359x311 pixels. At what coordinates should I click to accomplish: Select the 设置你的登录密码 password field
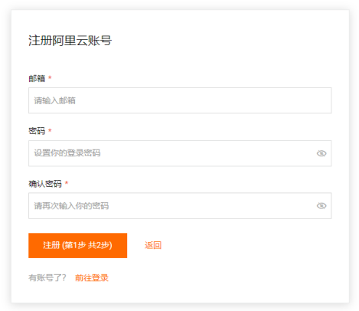180,153
